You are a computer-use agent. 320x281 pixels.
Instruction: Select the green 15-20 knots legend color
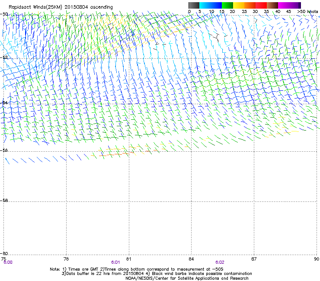click(x=227, y=5)
